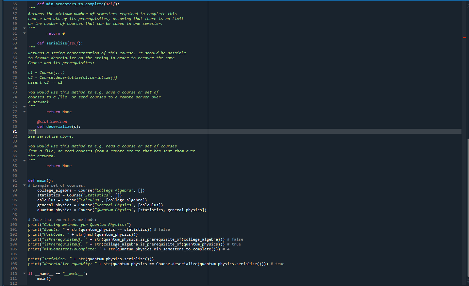Toggle the fold arrow beside line 76
Image resolution: width=469 pixels, height=286 pixels.
point(24,107)
